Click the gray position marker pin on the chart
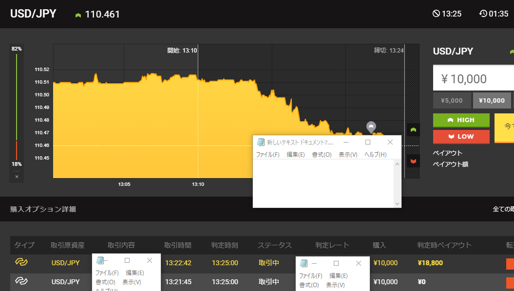 371,127
